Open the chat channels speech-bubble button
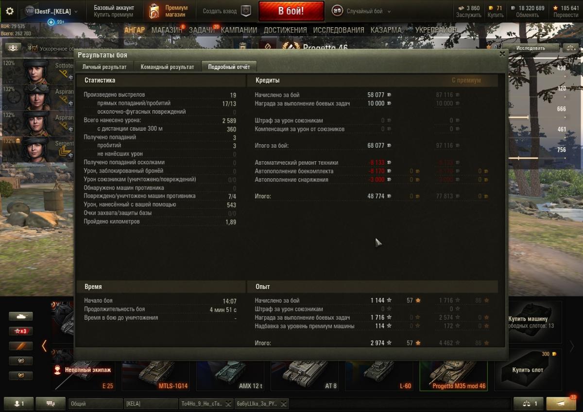 pyautogui.click(x=51, y=403)
